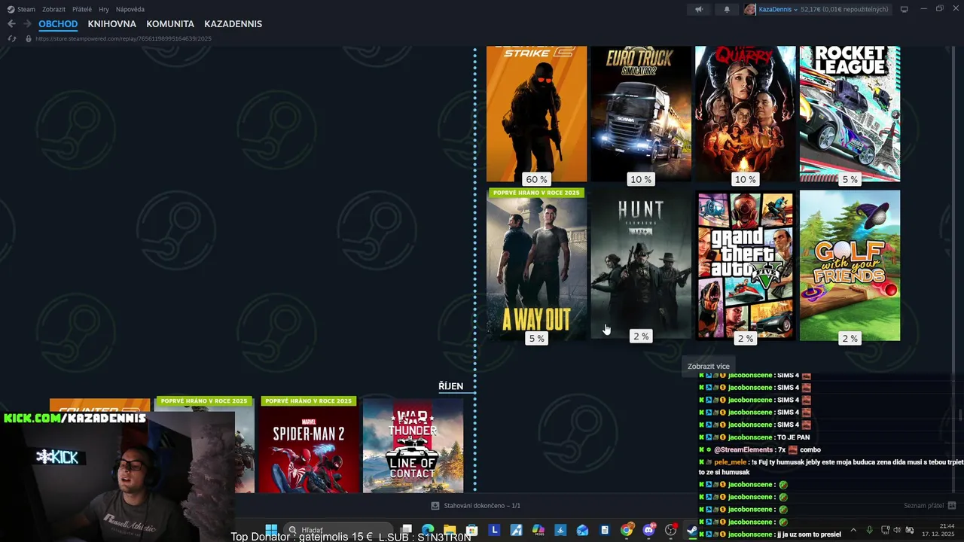The image size is (964, 542).
Task: Open Task View on the taskbar
Action: pyautogui.click(x=407, y=530)
